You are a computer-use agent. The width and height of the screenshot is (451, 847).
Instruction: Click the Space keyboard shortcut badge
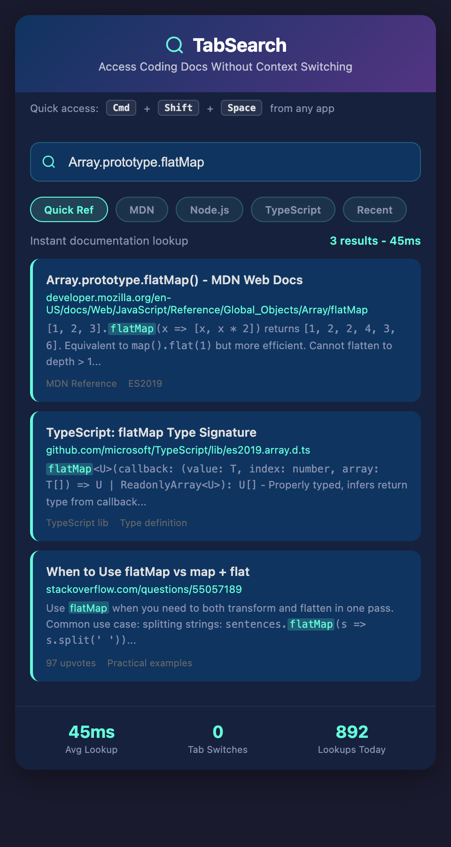[x=241, y=108]
